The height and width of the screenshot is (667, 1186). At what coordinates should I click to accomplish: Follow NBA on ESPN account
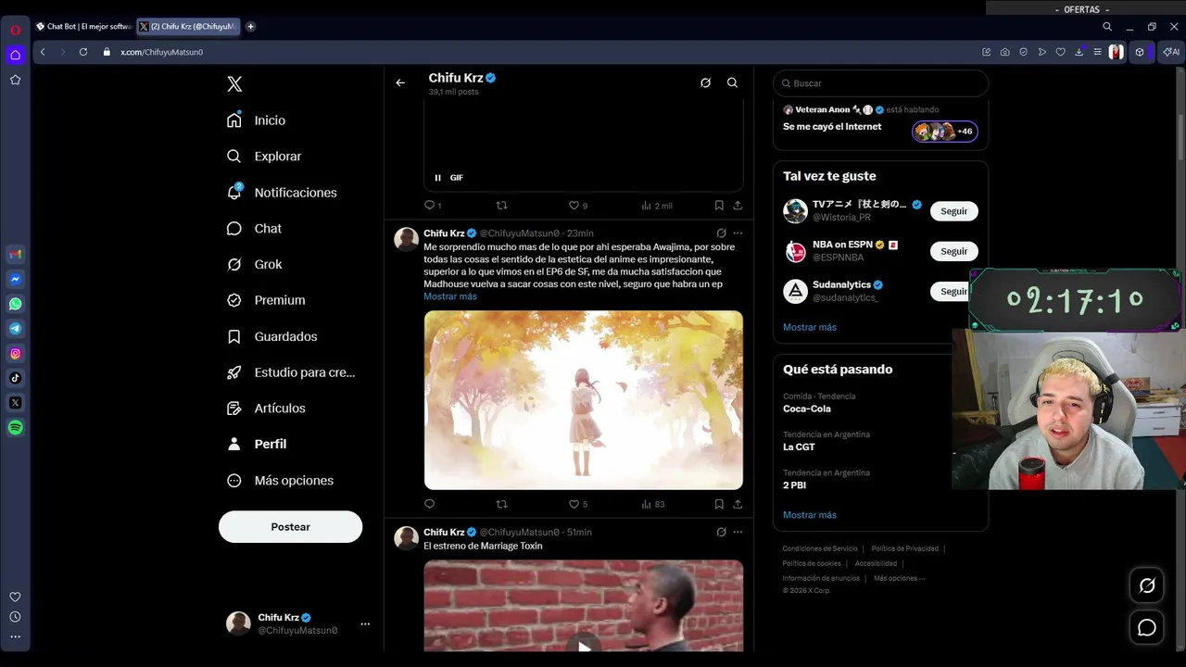[953, 251]
